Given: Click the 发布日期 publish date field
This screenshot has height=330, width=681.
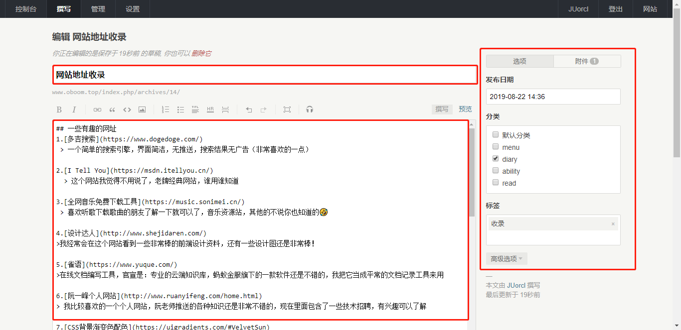Looking at the screenshot, I should coord(553,97).
